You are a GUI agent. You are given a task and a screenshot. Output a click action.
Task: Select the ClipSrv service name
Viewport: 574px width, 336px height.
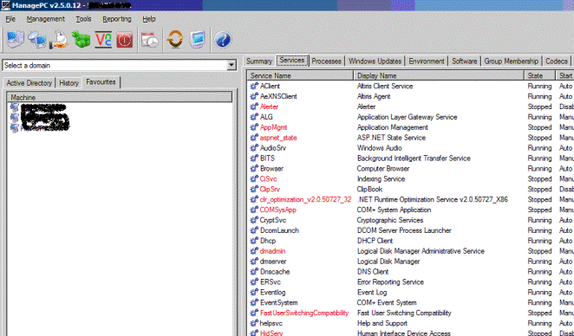(270, 189)
